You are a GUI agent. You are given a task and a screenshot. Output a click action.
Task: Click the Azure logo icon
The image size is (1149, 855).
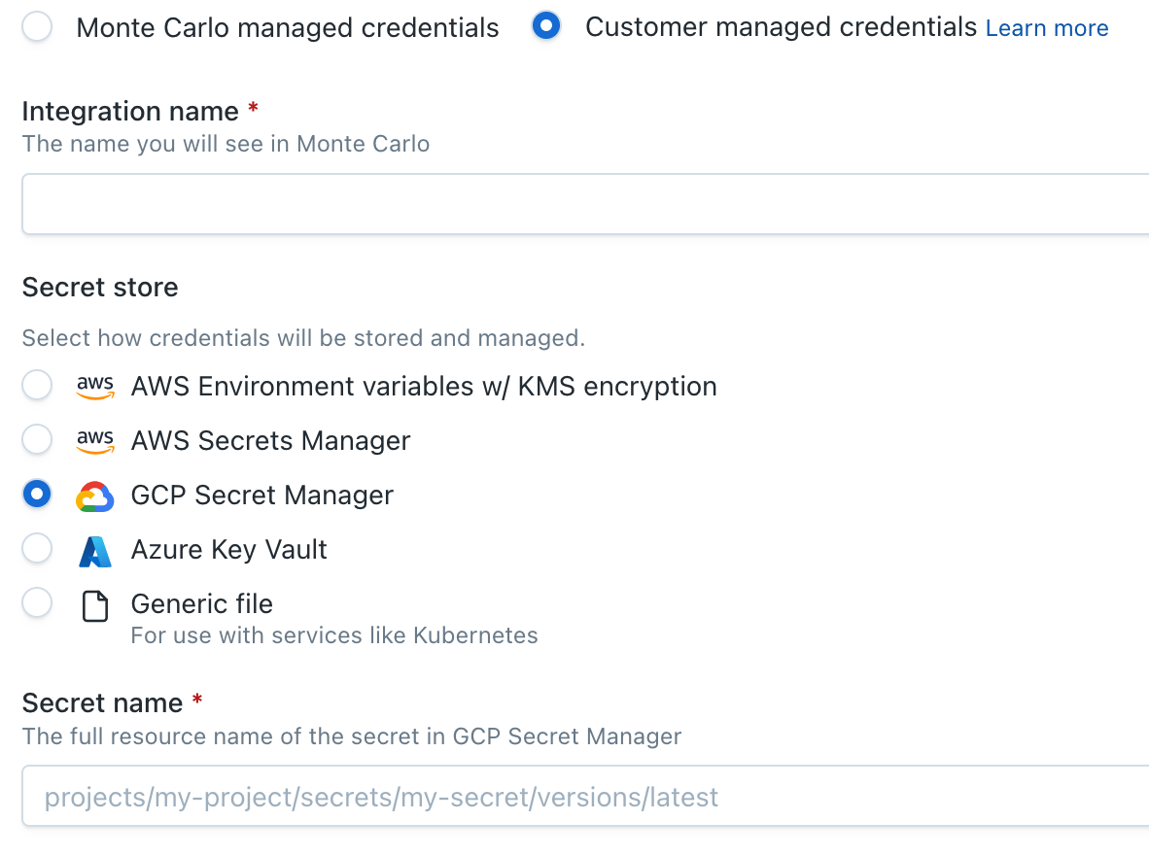[x=95, y=551]
